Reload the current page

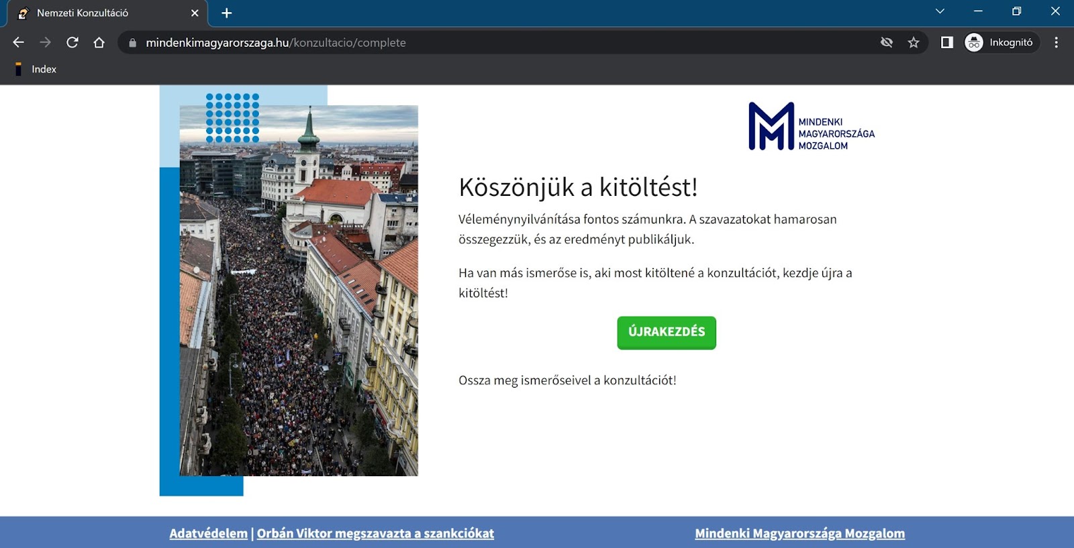(x=72, y=42)
